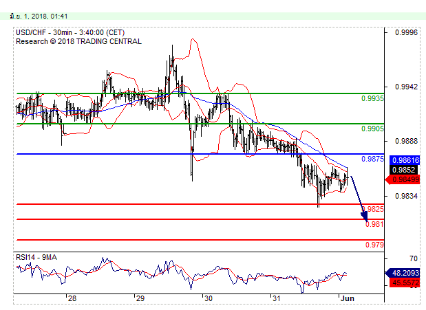Click the 'RSI14 - 9MA' indicator label

[36, 257]
